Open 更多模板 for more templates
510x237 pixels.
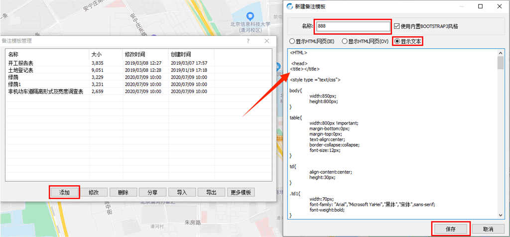click(x=241, y=192)
